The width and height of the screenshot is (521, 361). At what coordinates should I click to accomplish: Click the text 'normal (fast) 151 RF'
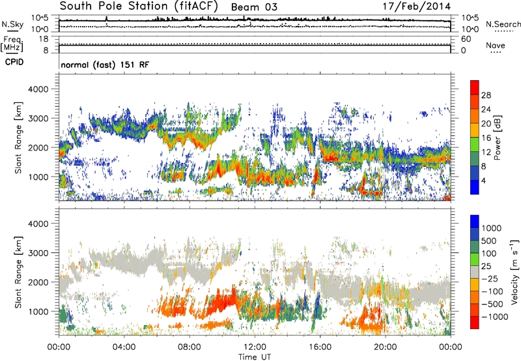coord(105,65)
